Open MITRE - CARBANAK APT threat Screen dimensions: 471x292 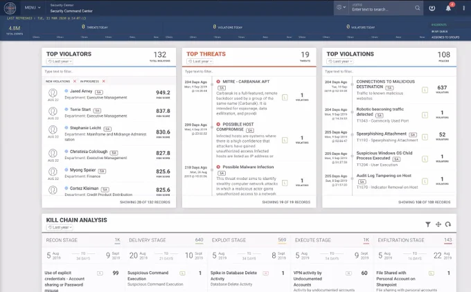click(246, 82)
